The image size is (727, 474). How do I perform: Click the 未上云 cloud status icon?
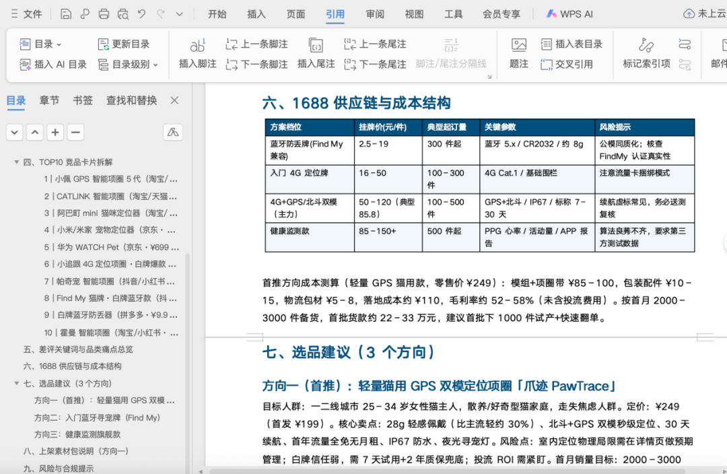[x=704, y=14]
